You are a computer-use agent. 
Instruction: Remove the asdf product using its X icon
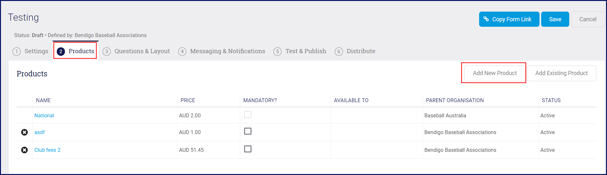point(24,132)
